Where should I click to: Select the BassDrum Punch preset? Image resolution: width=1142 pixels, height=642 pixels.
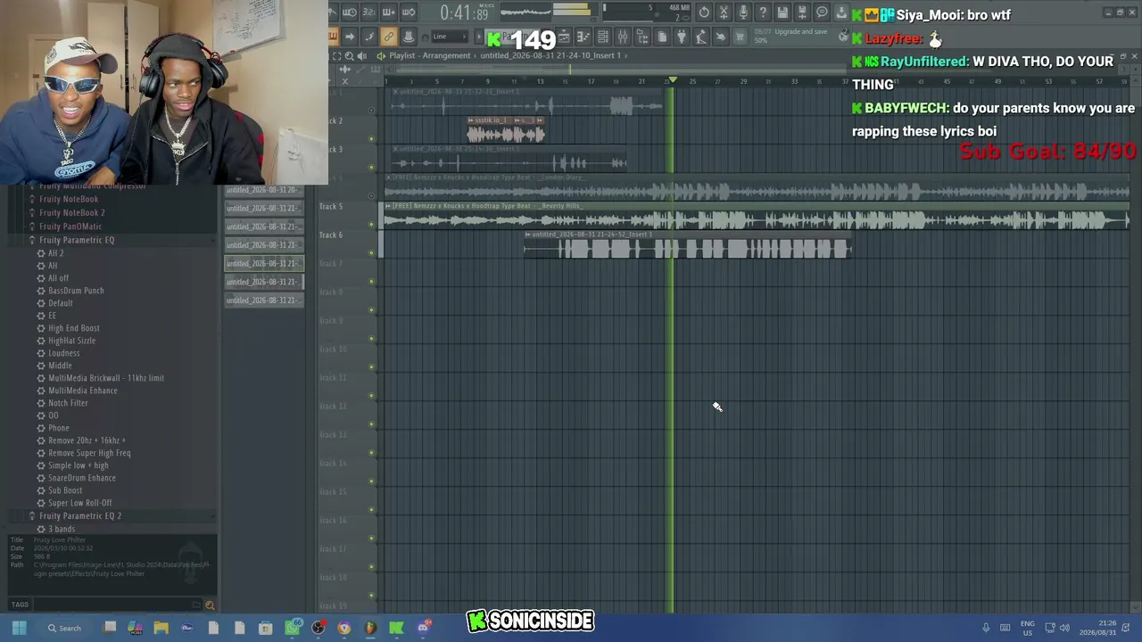click(x=76, y=291)
